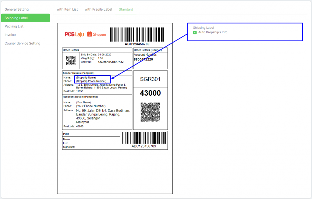Open General Setting in the sidebar

tap(16, 9)
